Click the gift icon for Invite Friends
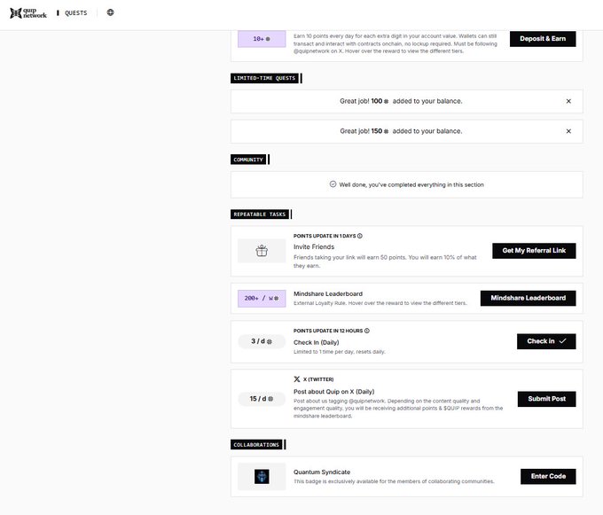This screenshot has width=603, height=515. pos(262,251)
